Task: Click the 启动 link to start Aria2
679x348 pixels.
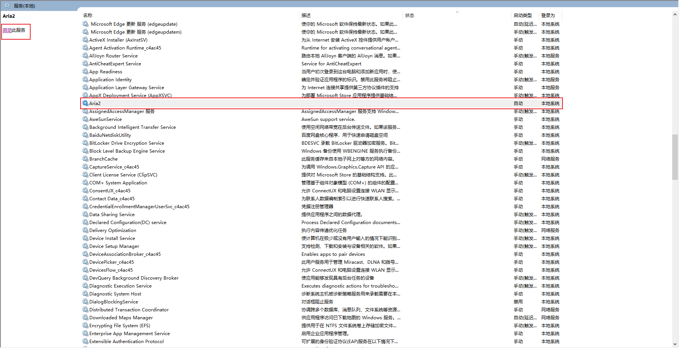Action: pos(7,30)
